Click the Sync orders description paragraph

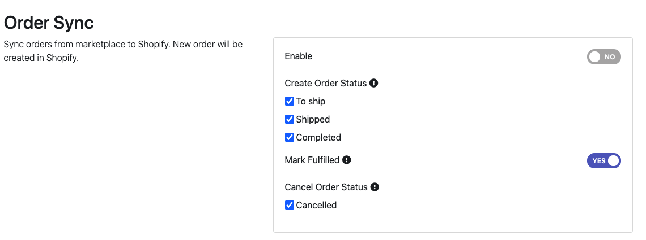(x=123, y=51)
